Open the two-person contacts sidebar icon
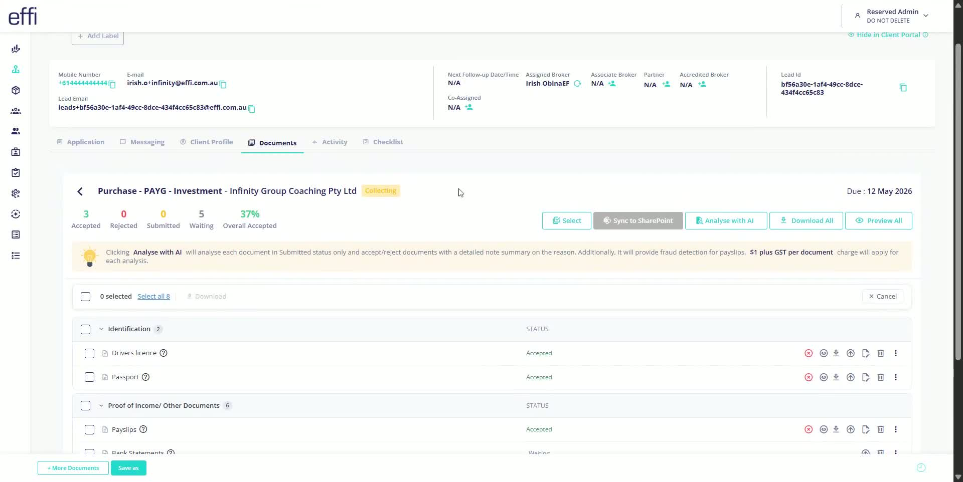The width and height of the screenshot is (963, 482). [16, 131]
